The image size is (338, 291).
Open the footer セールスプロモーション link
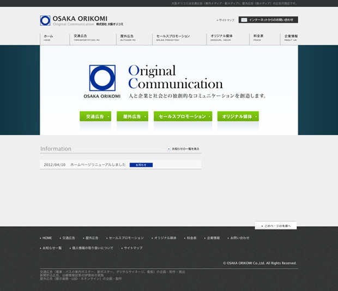pos(126,238)
